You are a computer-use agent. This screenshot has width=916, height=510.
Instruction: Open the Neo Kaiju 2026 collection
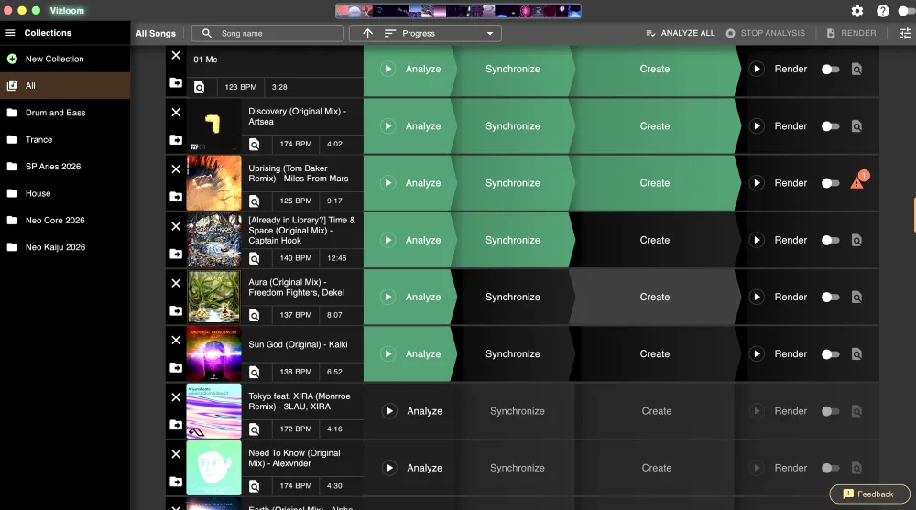tap(65, 247)
